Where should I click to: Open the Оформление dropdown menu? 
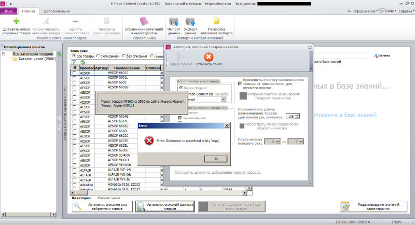pos(365,11)
